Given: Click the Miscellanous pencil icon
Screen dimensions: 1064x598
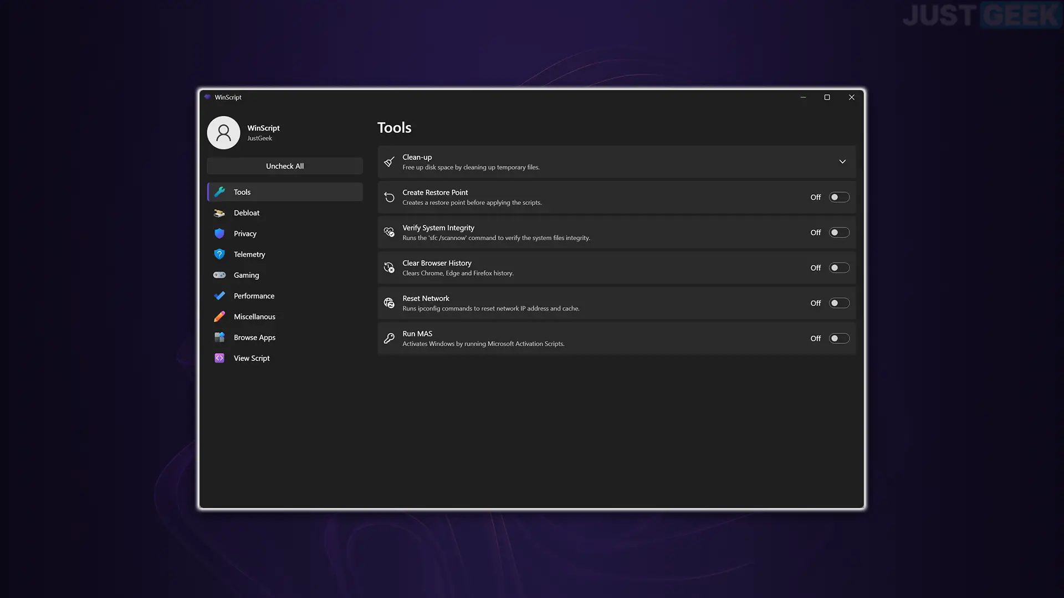Looking at the screenshot, I should click(219, 317).
